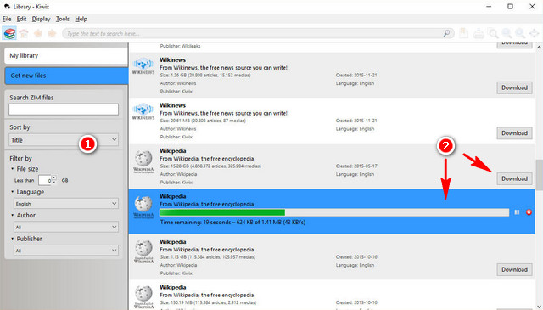Go to the home page icon

click(x=24, y=34)
